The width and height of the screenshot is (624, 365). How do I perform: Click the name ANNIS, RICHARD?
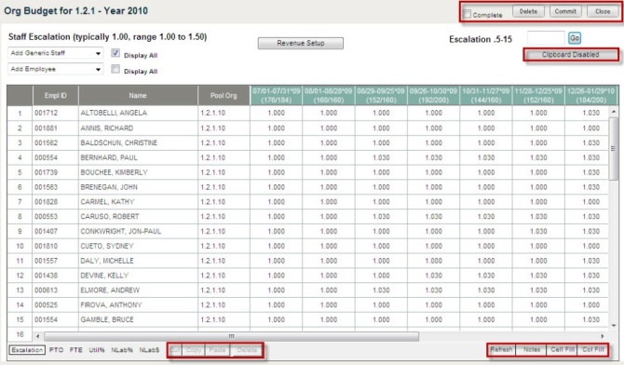(x=107, y=128)
